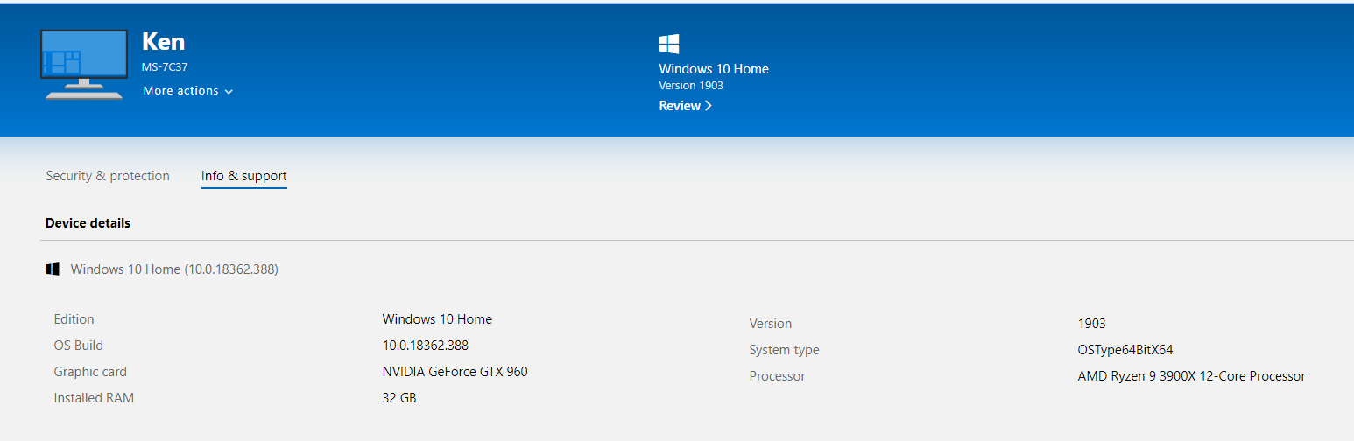Click the 32 GB installed RAM value
This screenshot has width=1354, height=441.
click(x=399, y=398)
